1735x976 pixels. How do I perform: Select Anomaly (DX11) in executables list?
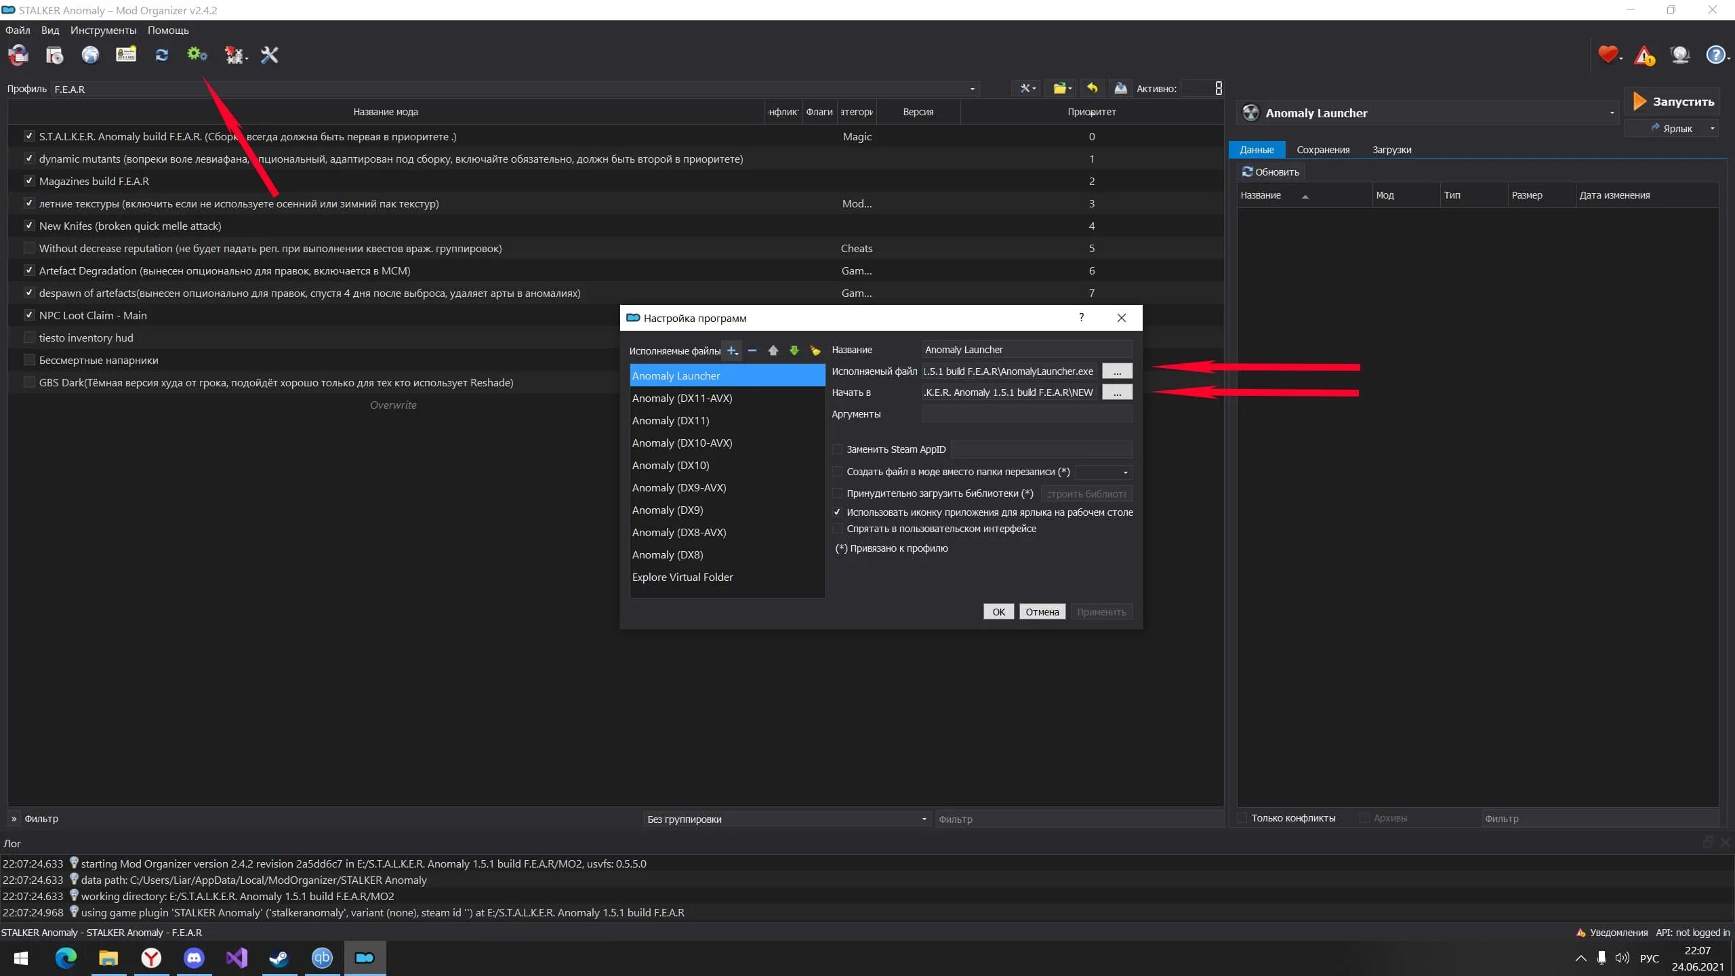tap(727, 420)
